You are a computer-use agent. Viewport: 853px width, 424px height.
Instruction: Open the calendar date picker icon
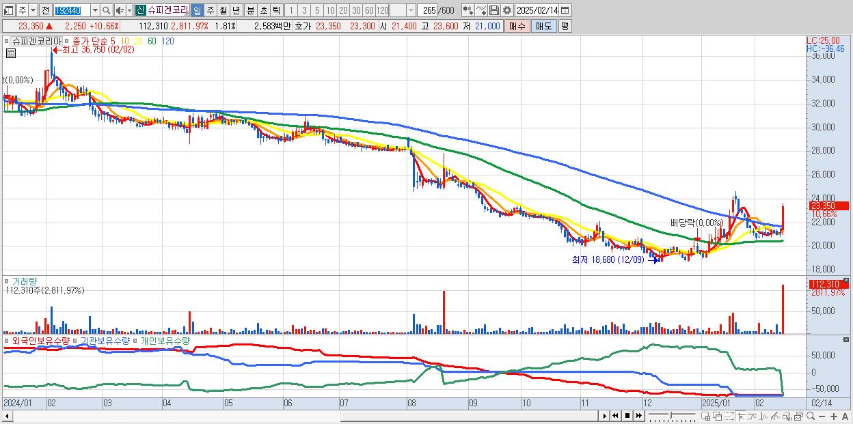564,10
